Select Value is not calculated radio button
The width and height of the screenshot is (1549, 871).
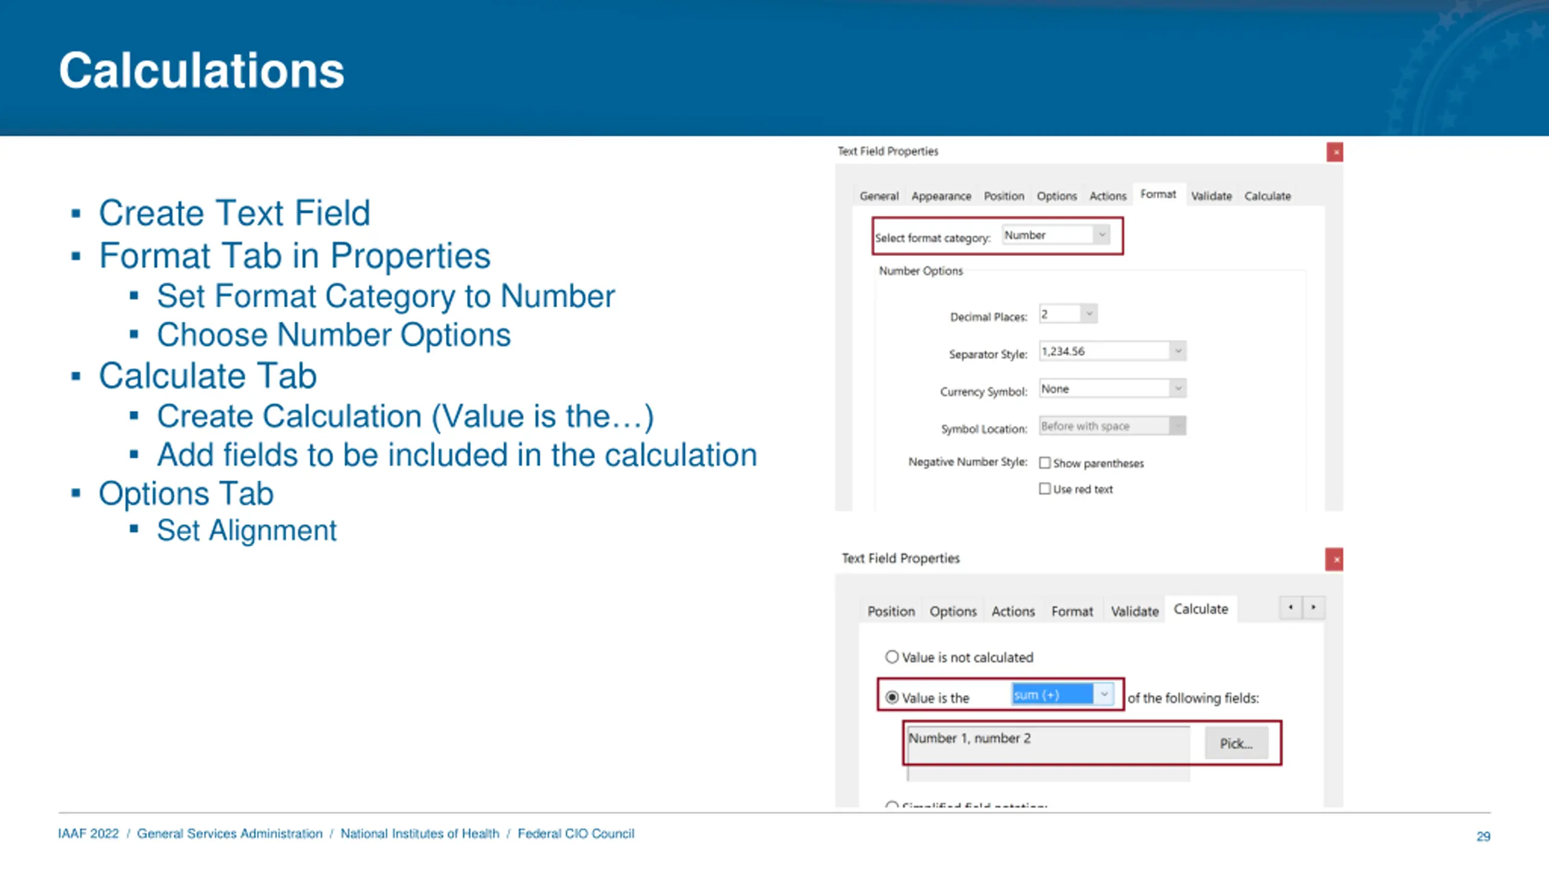pyautogui.click(x=892, y=657)
